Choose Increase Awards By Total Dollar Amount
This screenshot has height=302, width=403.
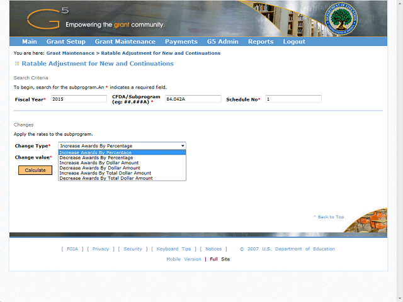(x=122, y=173)
